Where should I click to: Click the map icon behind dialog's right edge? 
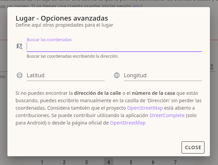click(212, 67)
